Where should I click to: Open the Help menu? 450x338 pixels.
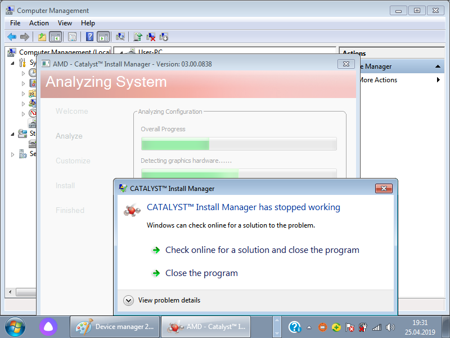88,23
